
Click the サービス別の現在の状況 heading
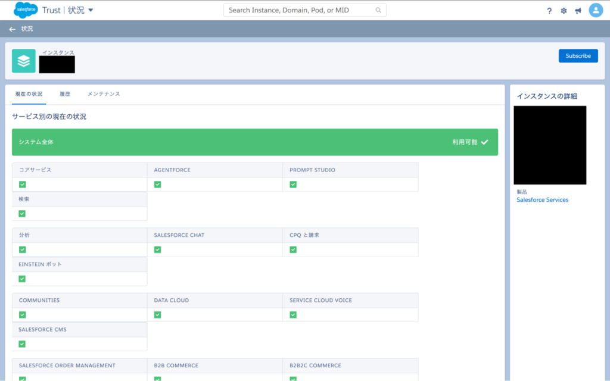pos(49,117)
